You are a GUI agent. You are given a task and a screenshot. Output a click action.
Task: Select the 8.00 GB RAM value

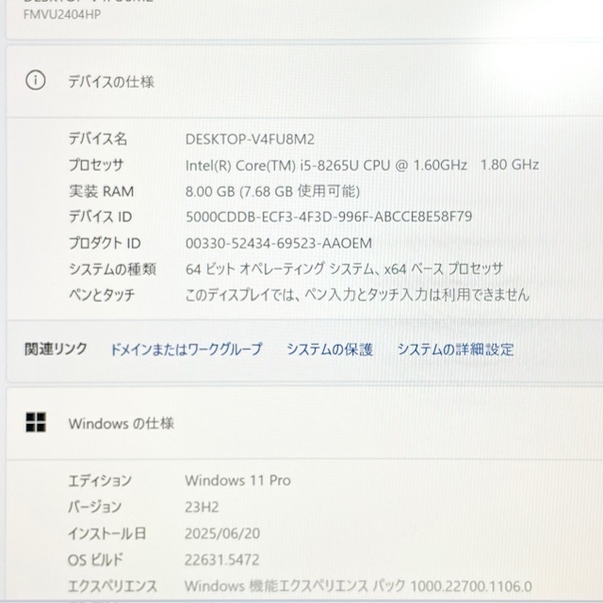[272, 191]
